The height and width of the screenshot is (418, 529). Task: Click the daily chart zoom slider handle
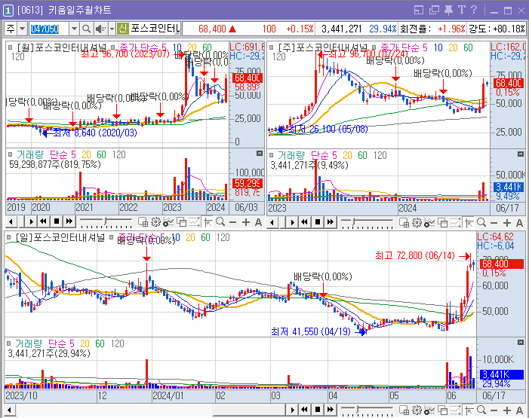358,409
